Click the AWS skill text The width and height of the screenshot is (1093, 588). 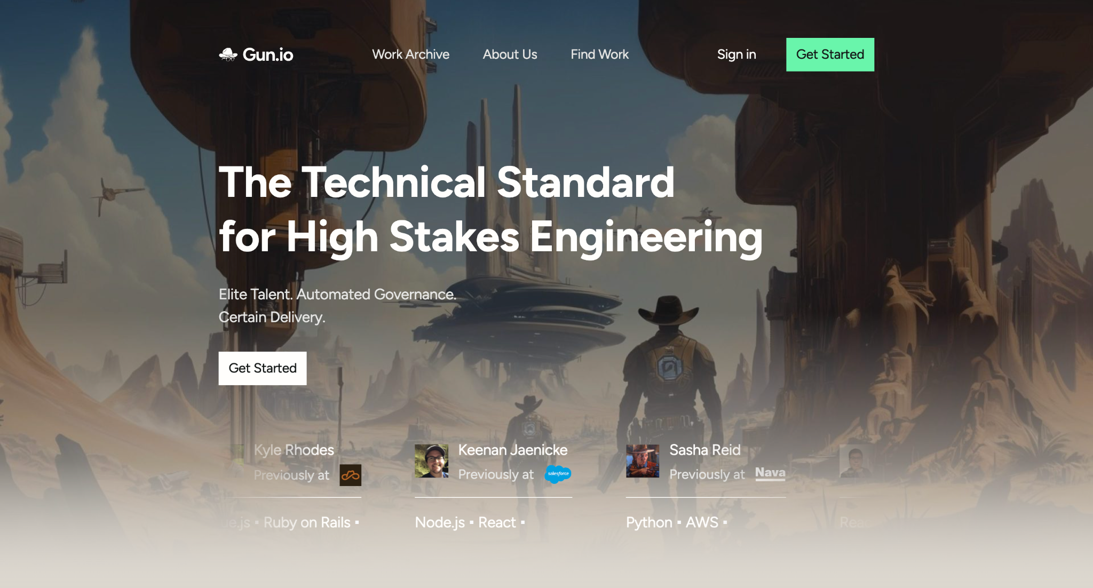702,522
